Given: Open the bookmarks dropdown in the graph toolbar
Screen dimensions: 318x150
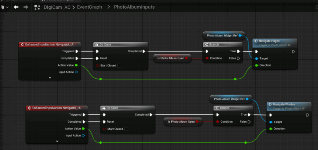Looking at the screenshot, I should coord(5,7).
